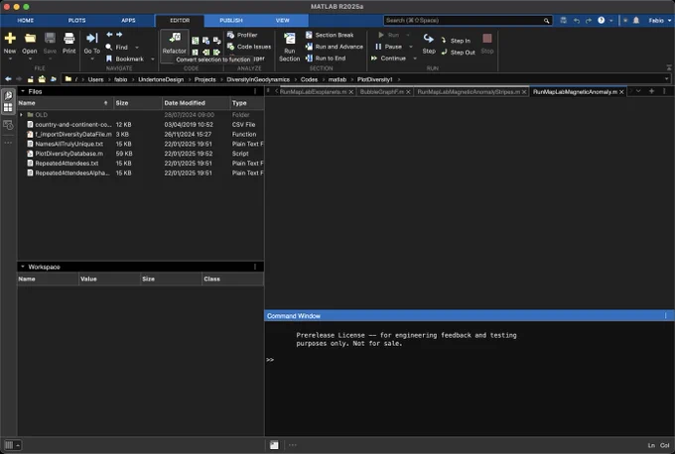Screen dimensions: 675x454
Task: Go up one folder level icon
Action: coord(31,79)
